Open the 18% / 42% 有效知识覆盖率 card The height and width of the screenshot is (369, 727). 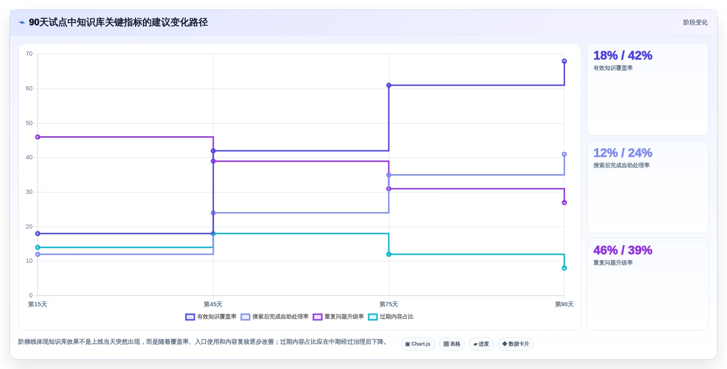click(648, 89)
